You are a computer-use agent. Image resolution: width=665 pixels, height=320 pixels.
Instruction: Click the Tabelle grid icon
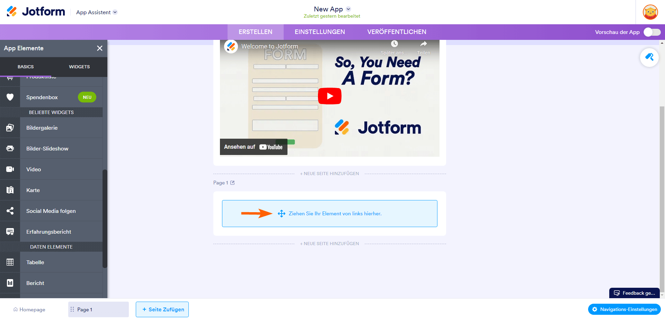10,262
